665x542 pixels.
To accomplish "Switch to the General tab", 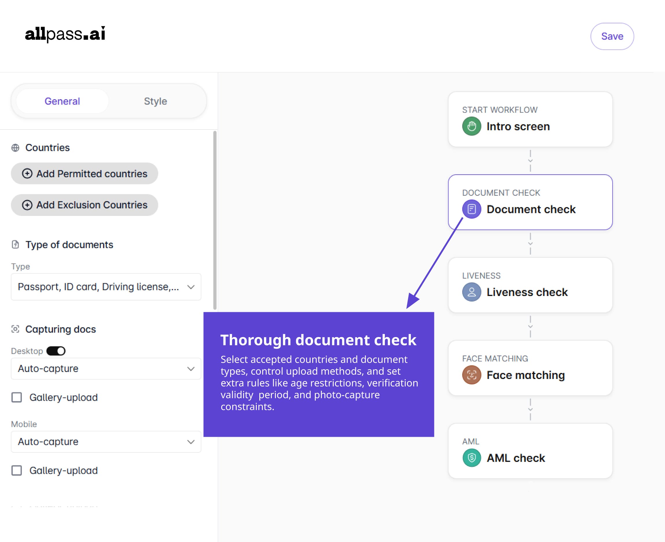I will pyautogui.click(x=62, y=101).
